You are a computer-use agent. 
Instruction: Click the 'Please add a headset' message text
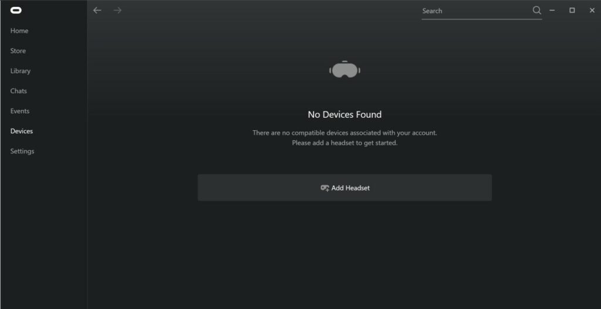(345, 143)
